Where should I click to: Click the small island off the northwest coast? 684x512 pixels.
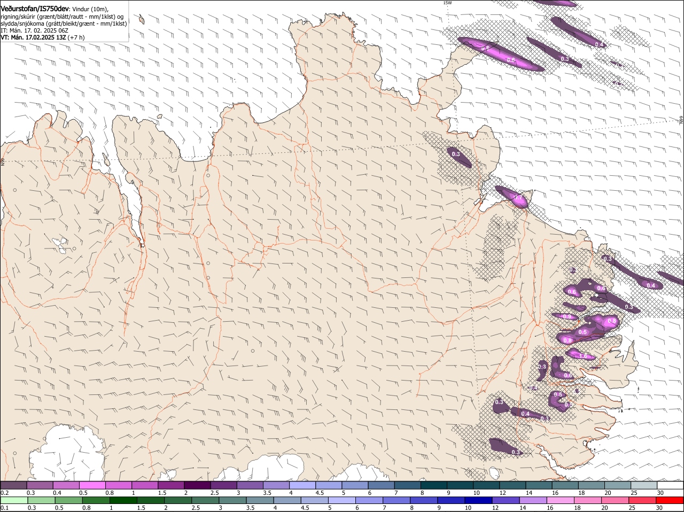(x=142, y=20)
